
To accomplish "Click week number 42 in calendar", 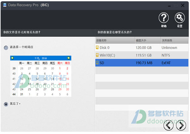I will (x=14, y=84).
